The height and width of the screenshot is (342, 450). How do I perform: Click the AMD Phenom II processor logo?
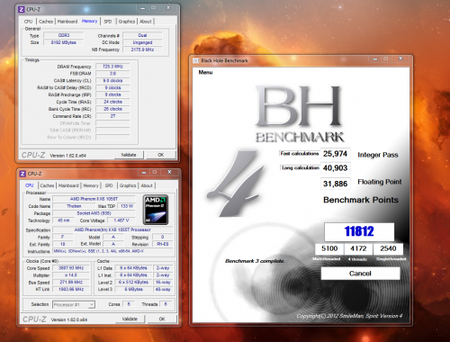(x=156, y=210)
